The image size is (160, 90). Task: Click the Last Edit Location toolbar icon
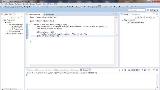[122, 7]
